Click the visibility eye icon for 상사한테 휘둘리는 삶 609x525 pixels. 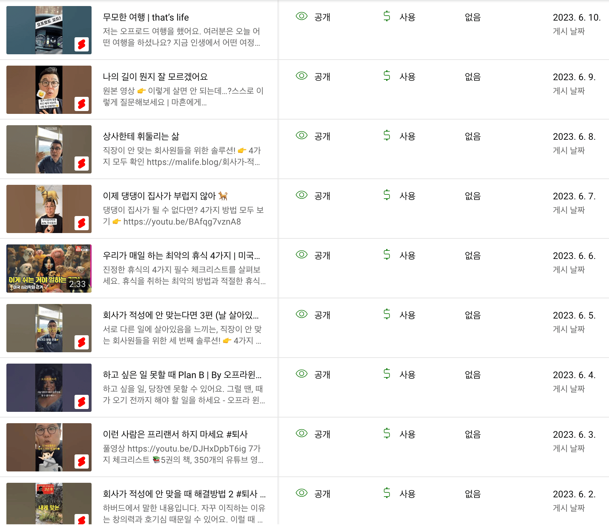point(302,136)
